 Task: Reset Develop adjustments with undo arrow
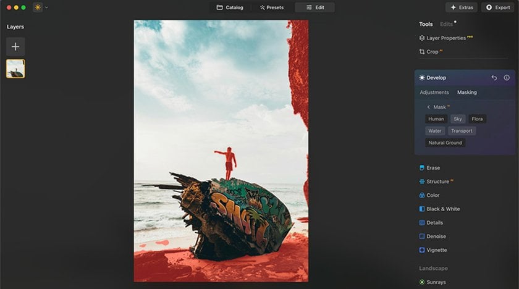494,78
